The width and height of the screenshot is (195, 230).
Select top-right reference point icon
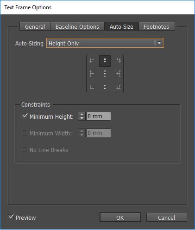tap(119, 60)
